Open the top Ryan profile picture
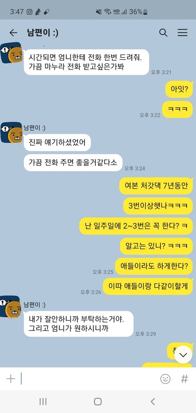196x413 pixels. click(x=11, y=53)
